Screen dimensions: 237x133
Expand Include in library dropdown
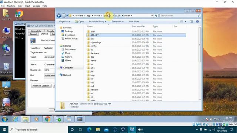[x=97, y=21]
